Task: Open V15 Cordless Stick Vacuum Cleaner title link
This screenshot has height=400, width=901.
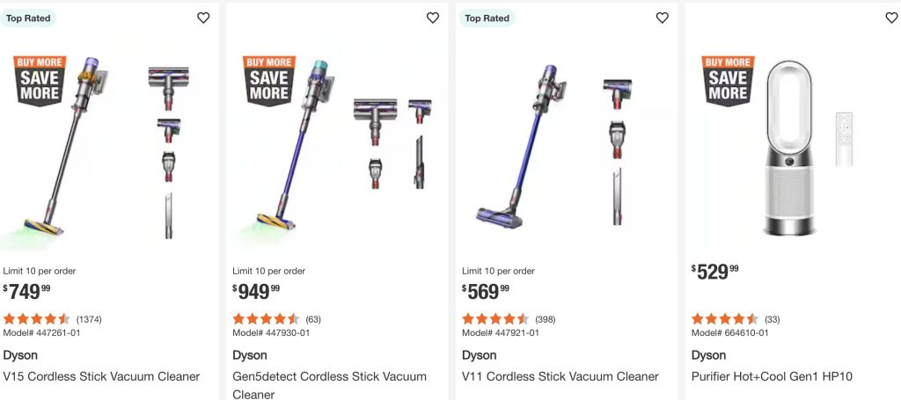Action: coord(101,376)
